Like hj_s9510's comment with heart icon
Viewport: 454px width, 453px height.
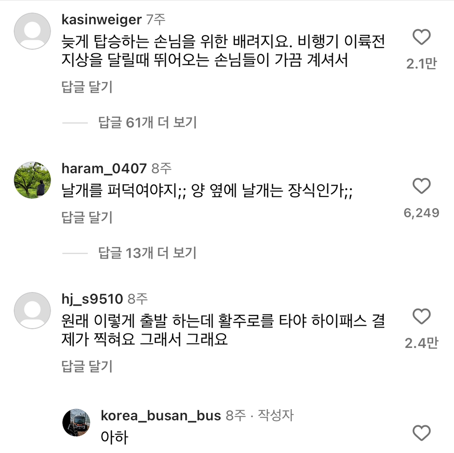click(421, 316)
